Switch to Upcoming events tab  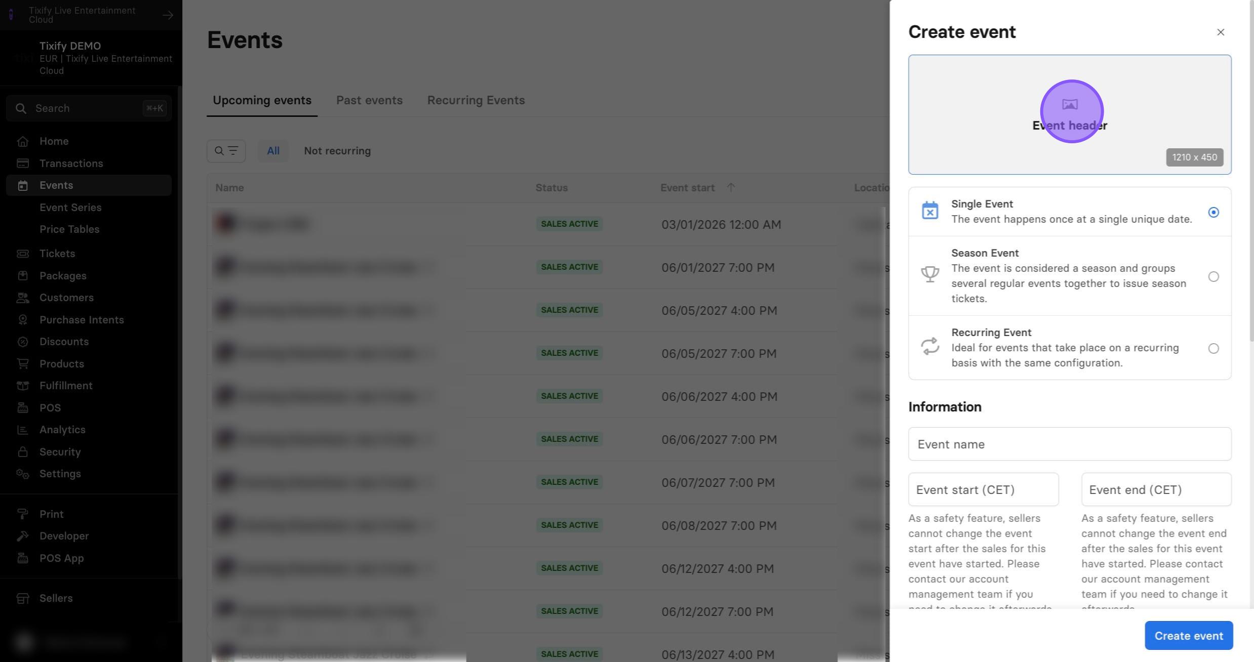(262, 100)
